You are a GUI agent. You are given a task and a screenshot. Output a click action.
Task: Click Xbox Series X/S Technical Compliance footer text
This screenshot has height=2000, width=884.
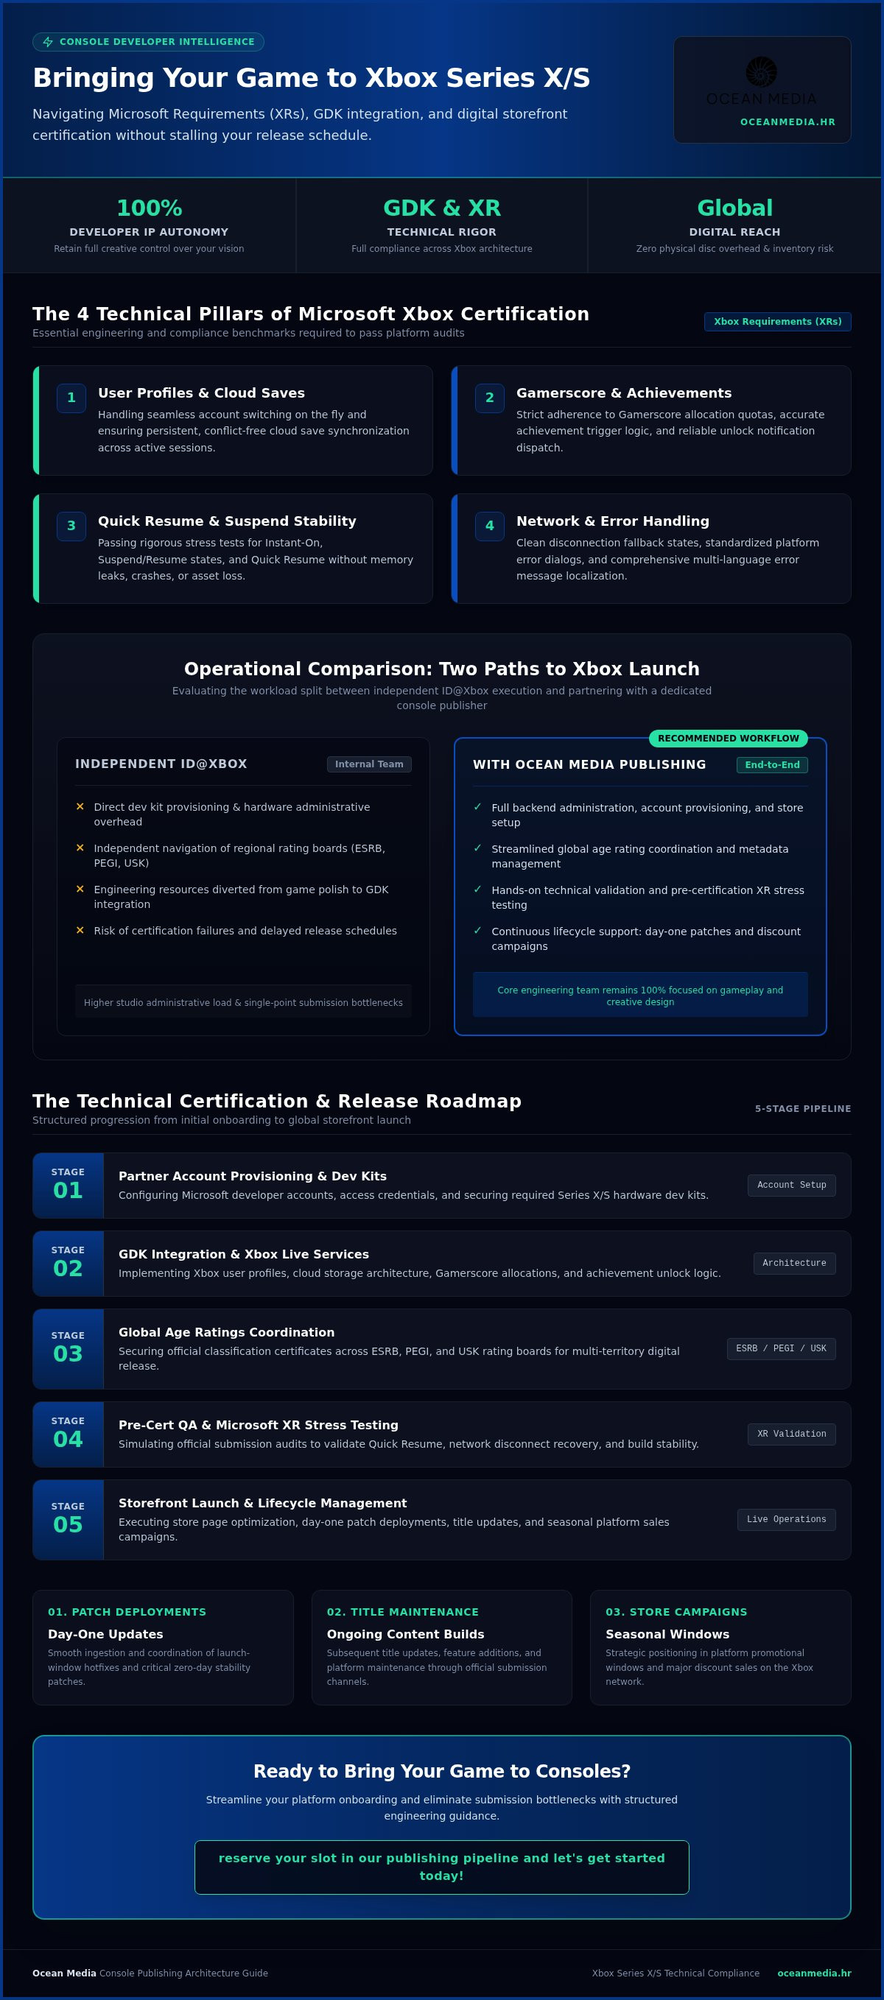point(675,1973)
